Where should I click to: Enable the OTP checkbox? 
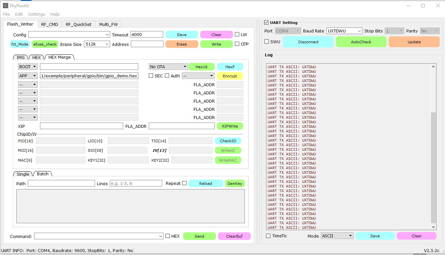(237, 44)
